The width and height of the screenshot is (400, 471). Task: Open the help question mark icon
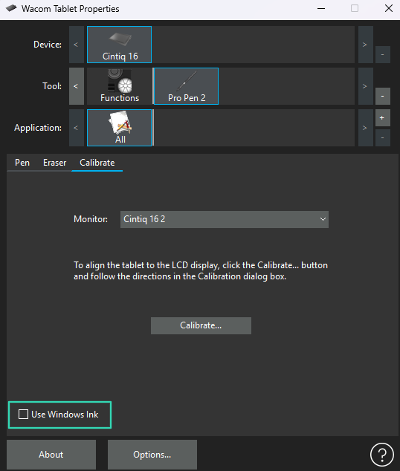tap(382, 455)
